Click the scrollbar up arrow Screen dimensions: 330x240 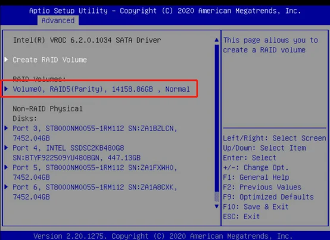click(217, 40)
